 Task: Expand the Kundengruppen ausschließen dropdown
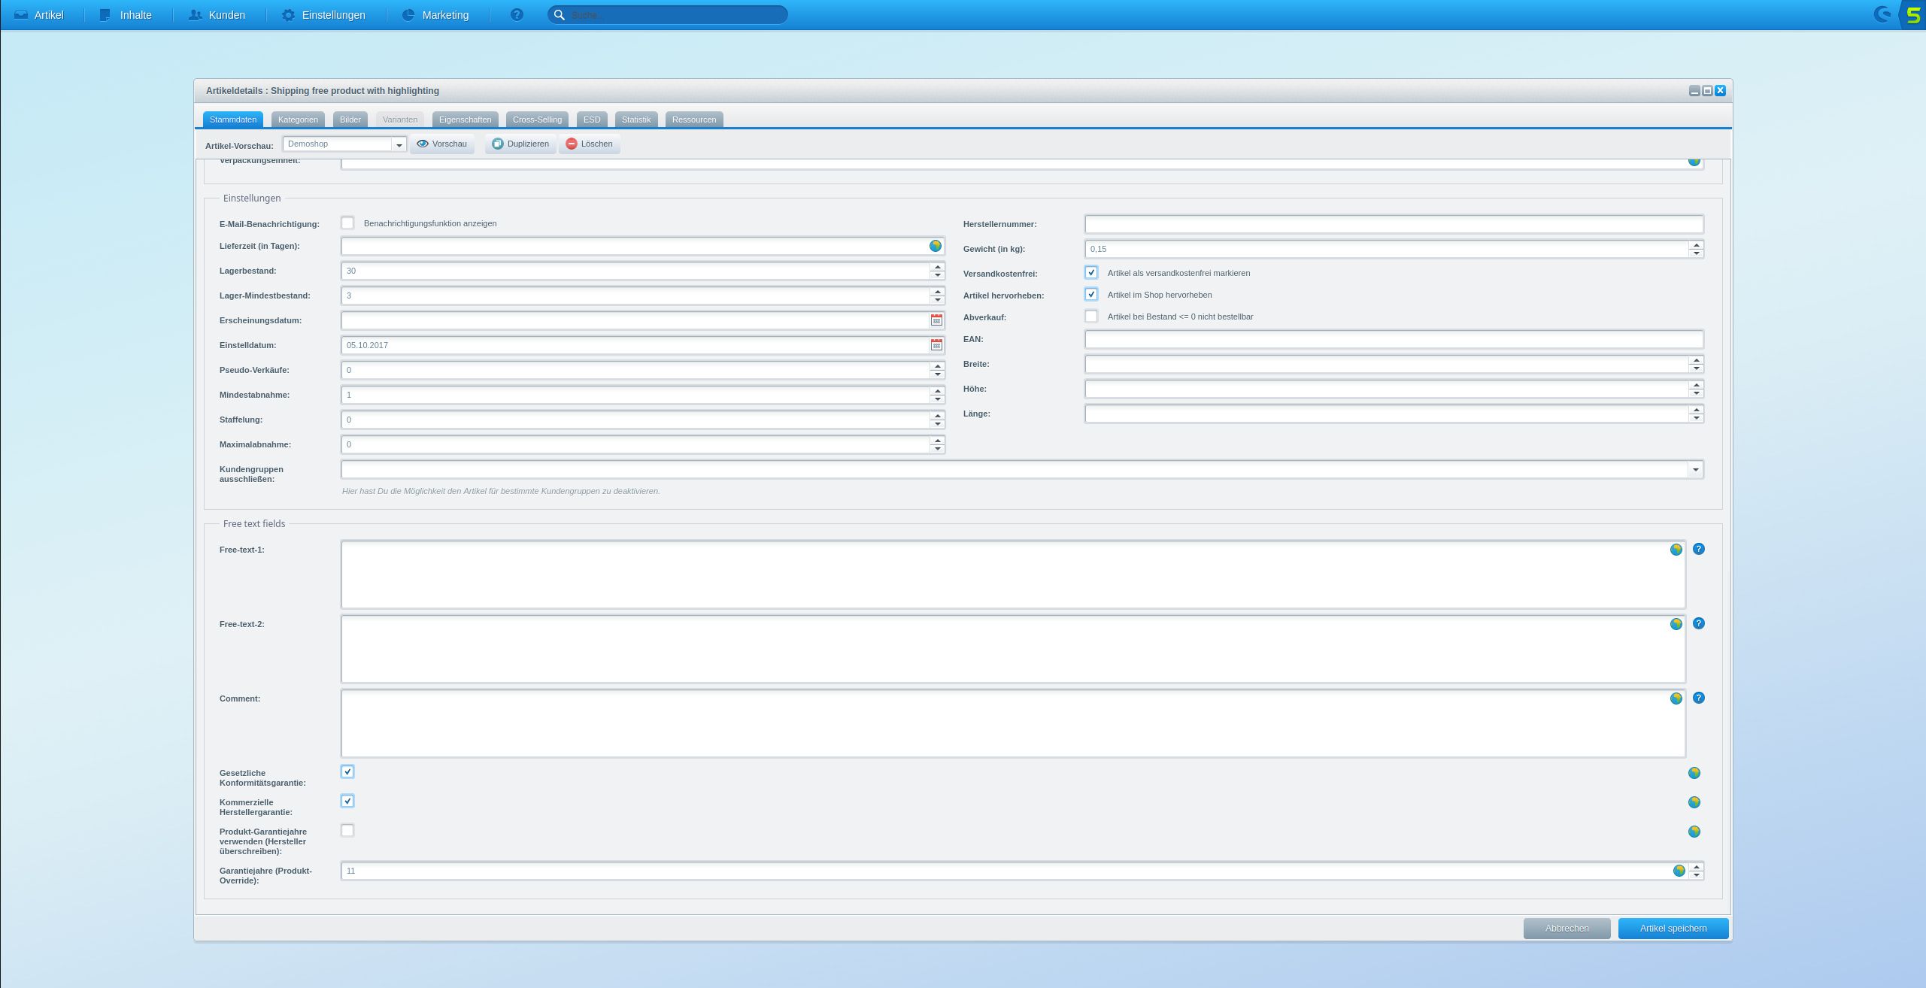[1696, 470]
